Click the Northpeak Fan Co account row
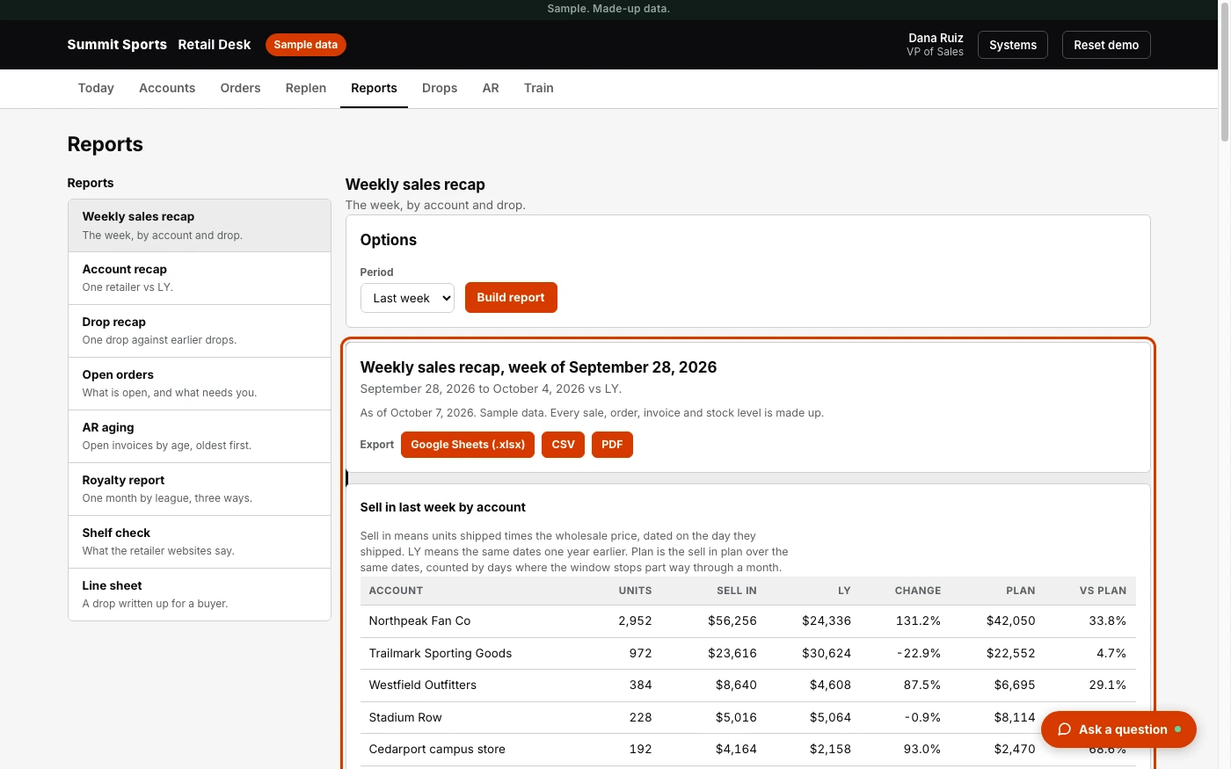1231x769 pixels. [748, 621]
